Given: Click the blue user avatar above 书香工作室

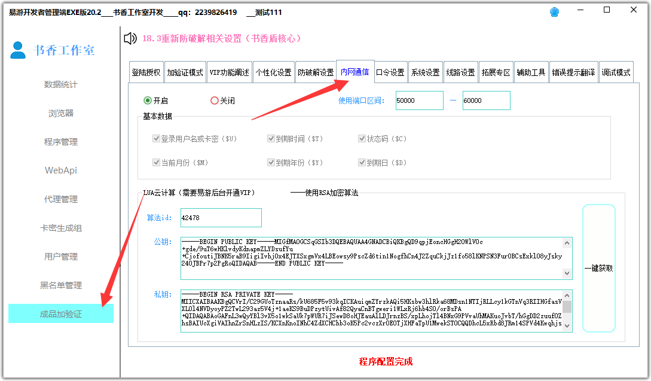Looking at the screenshot, I should coord(18,50).
